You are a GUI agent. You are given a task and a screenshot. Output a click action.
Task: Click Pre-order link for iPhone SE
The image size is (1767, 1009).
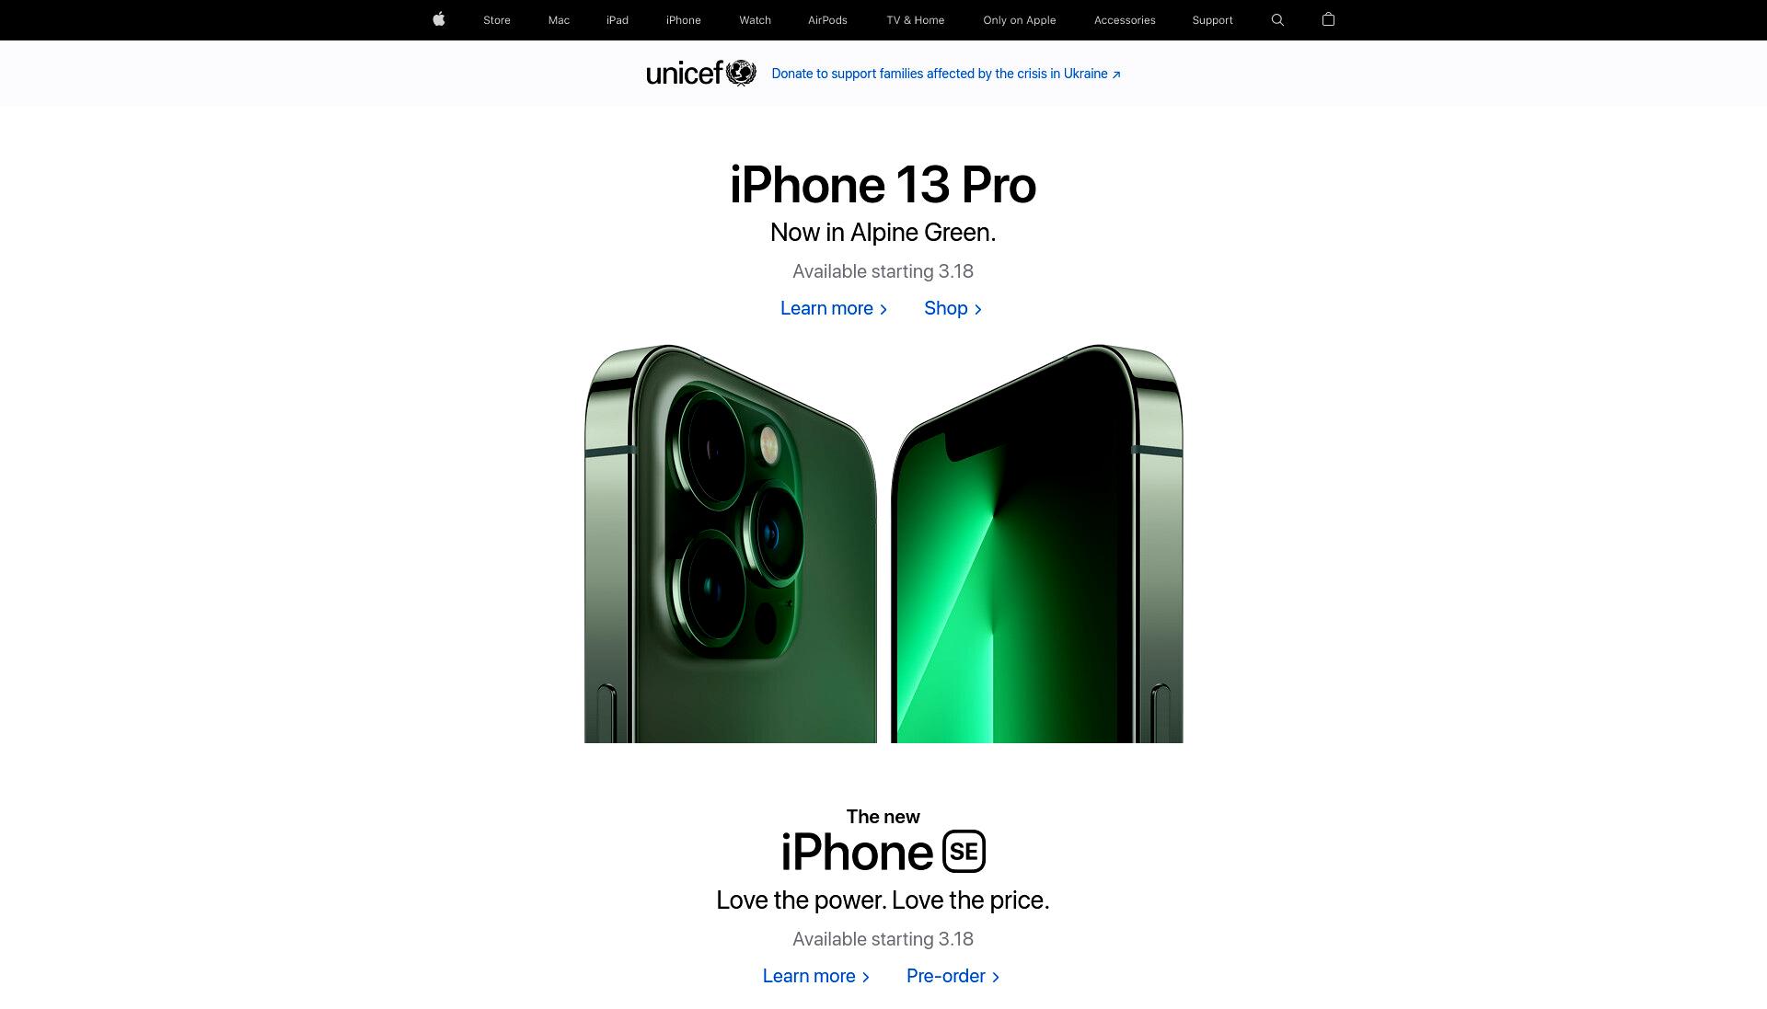point(953,976)
